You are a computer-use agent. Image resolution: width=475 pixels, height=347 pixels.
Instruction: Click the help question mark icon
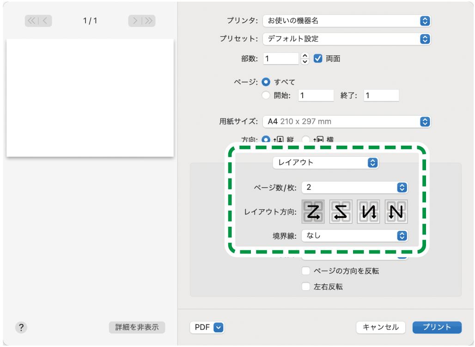coord(21,327)
